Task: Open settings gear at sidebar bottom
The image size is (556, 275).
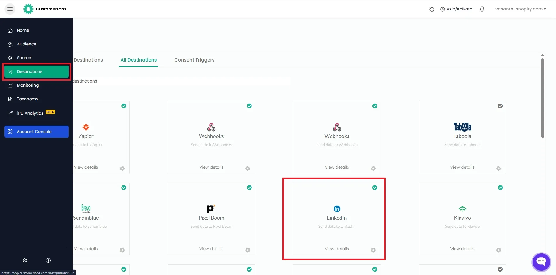Action: 25,260
